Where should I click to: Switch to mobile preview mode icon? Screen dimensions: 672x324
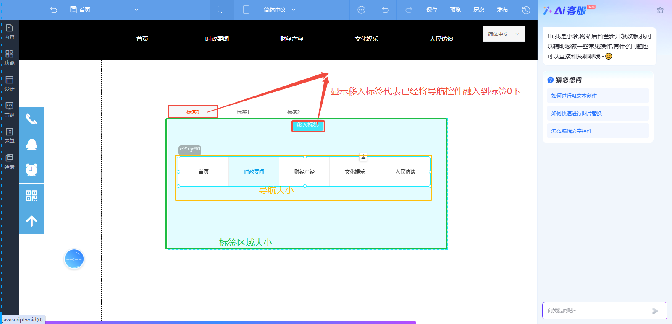point(246,10)
